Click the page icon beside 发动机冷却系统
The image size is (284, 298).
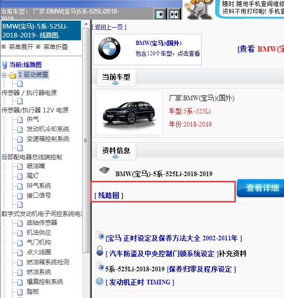(x=20, y=129)
